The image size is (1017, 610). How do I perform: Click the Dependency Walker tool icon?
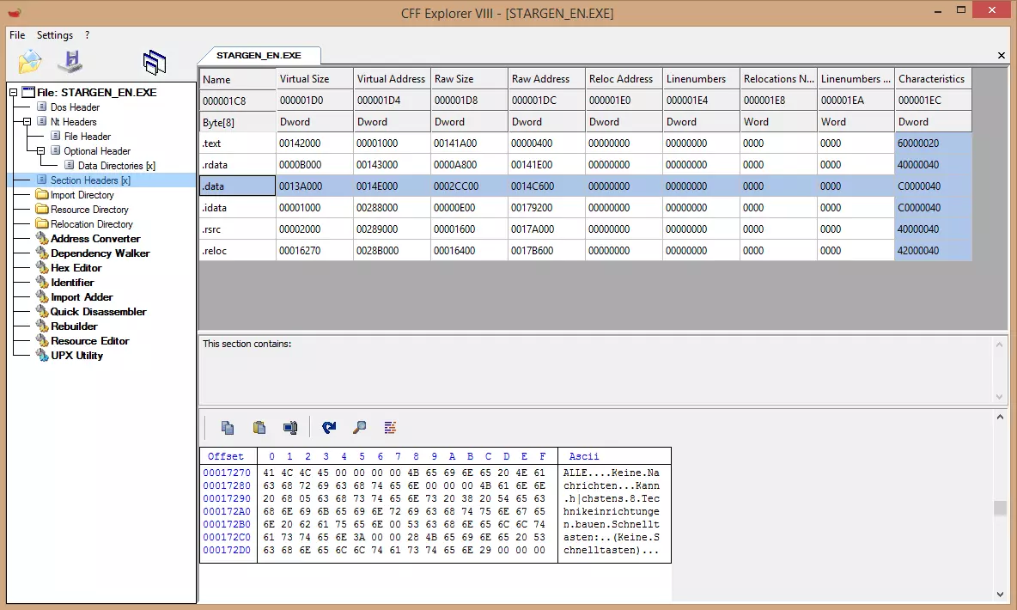[42, 253]
